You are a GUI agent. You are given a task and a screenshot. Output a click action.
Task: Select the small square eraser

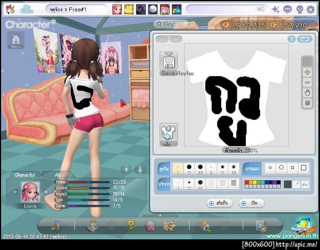(x=292, y=168)
